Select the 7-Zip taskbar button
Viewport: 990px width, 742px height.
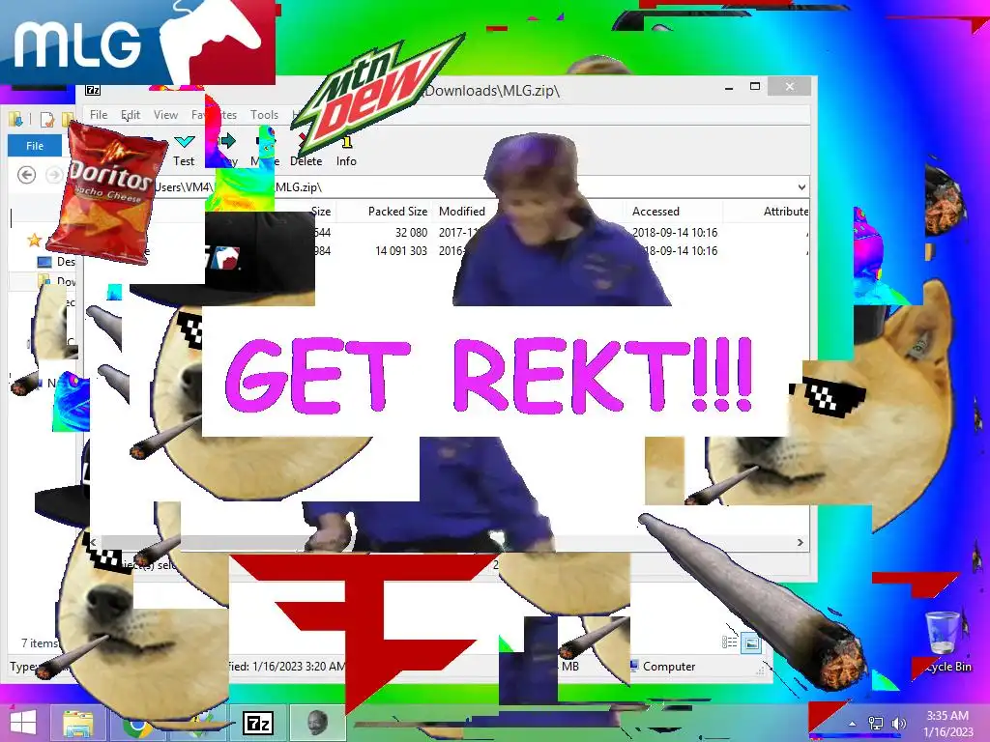coord(258,723)
